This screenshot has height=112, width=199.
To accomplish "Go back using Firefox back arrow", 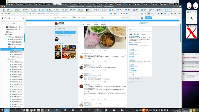I will coord(2,14).
